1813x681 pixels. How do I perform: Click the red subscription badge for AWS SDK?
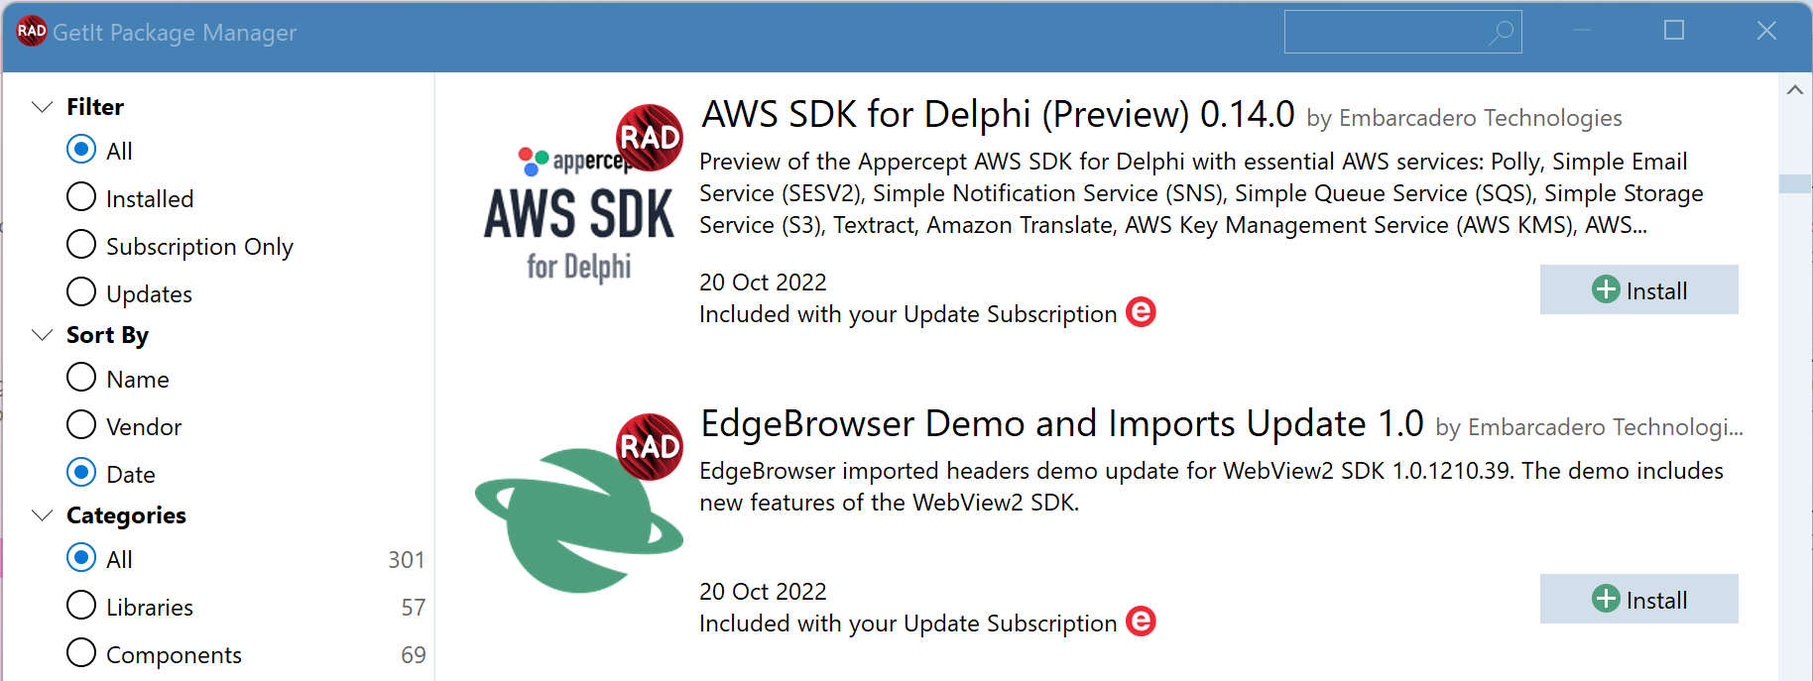[1141, 312]
